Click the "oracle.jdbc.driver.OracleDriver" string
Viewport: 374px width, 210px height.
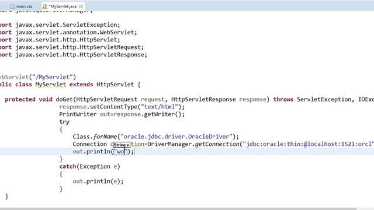tap(176, 136)
